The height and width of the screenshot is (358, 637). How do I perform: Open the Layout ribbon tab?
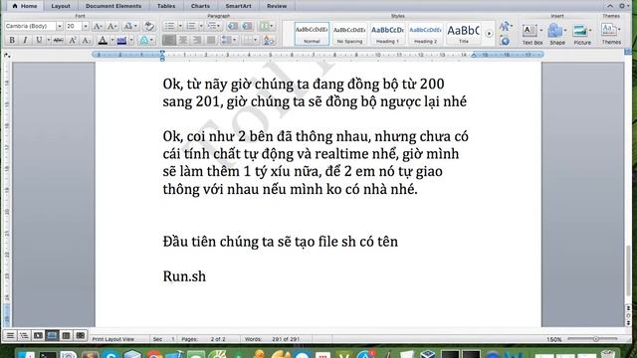pyautogui.click(x=61, y=6)
